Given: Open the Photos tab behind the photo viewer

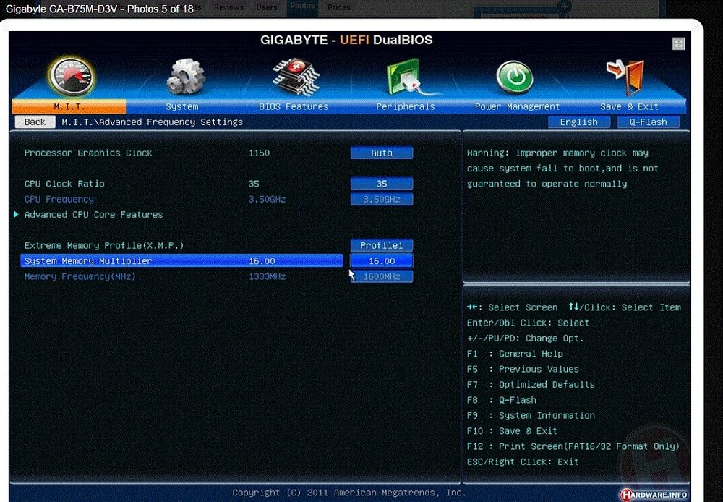Looking at the screenshot, I should [302, 6].
